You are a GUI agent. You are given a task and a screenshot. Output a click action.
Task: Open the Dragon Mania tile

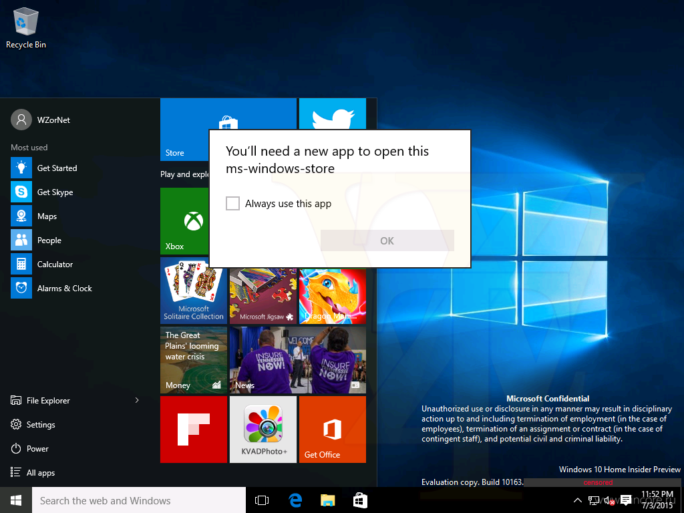[x=333, y=296]
